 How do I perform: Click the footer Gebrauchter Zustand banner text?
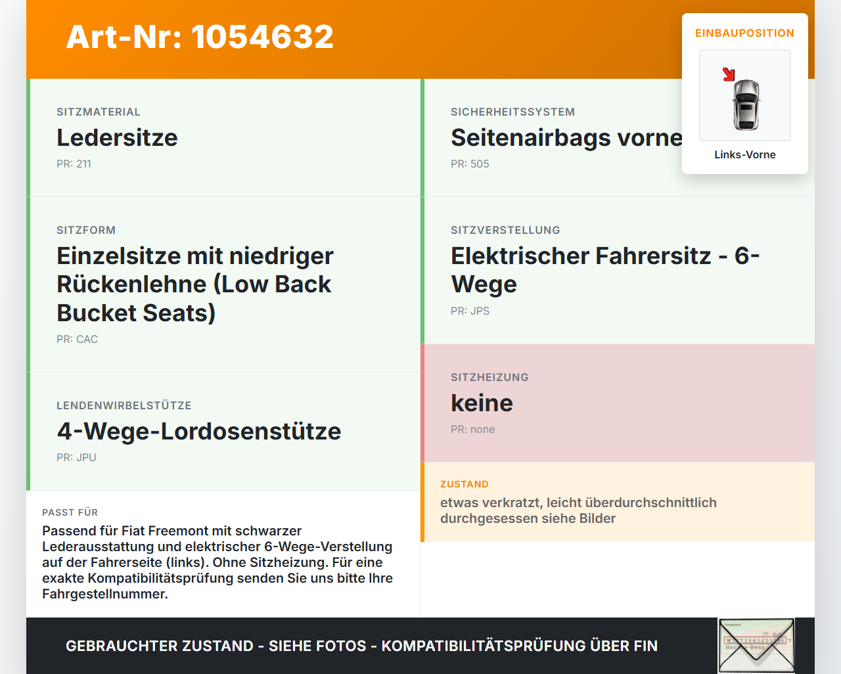pos(361,646)
